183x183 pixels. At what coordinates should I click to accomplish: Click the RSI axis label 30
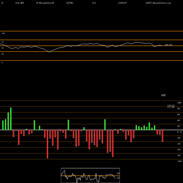(3, 54)
